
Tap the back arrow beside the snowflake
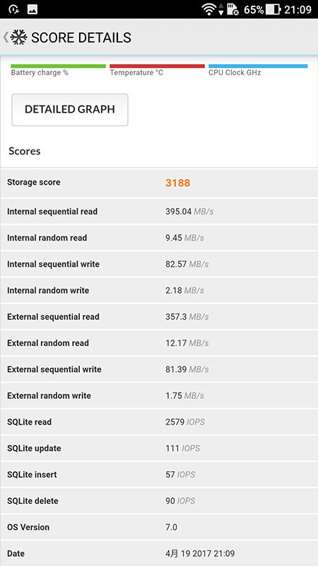point(6,37)
